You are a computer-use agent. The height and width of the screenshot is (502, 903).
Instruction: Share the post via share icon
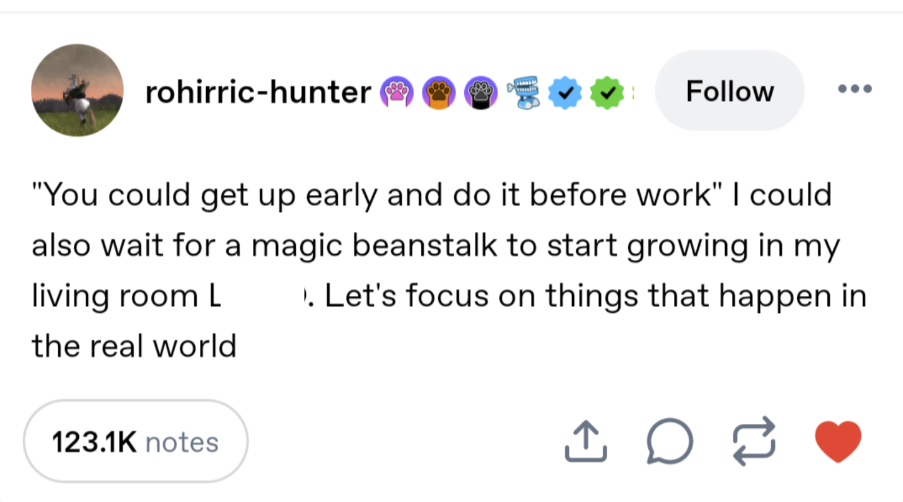585,441
